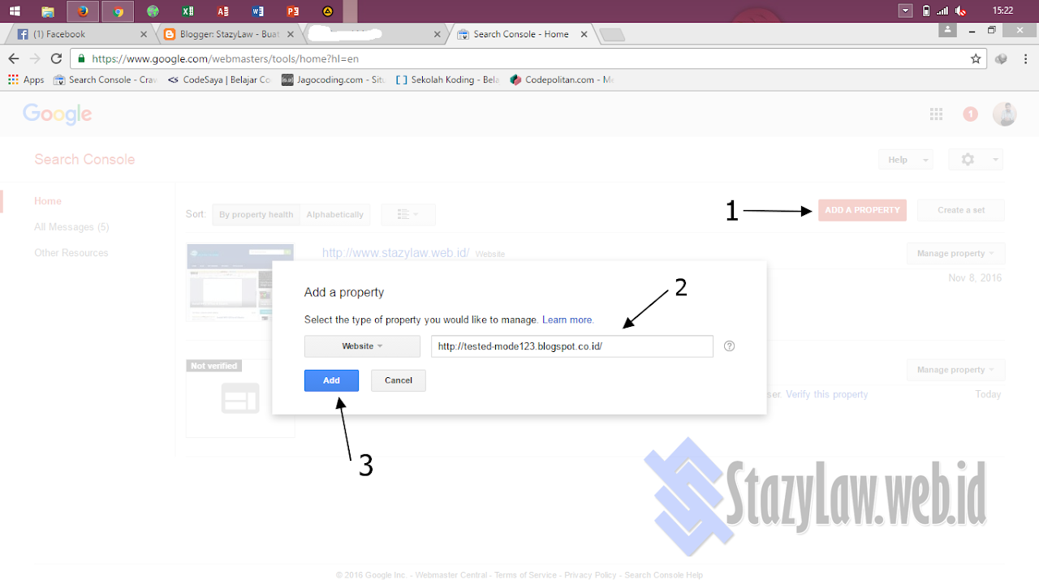Click the volume icon in system tray
The width and height of the screenshot is (1039, 584).
click(x=960, y=11)
